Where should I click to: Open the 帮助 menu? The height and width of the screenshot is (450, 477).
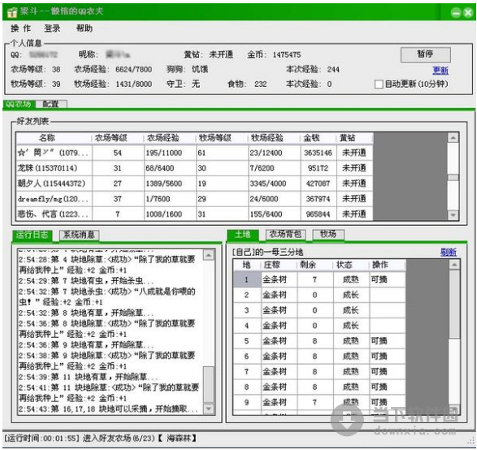(85, 28)
